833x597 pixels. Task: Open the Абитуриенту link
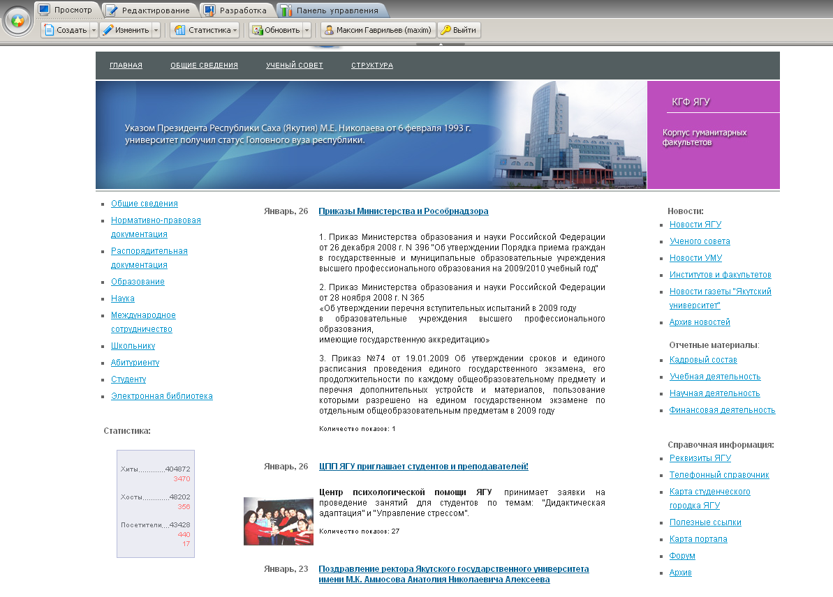(x=135, y=363)
